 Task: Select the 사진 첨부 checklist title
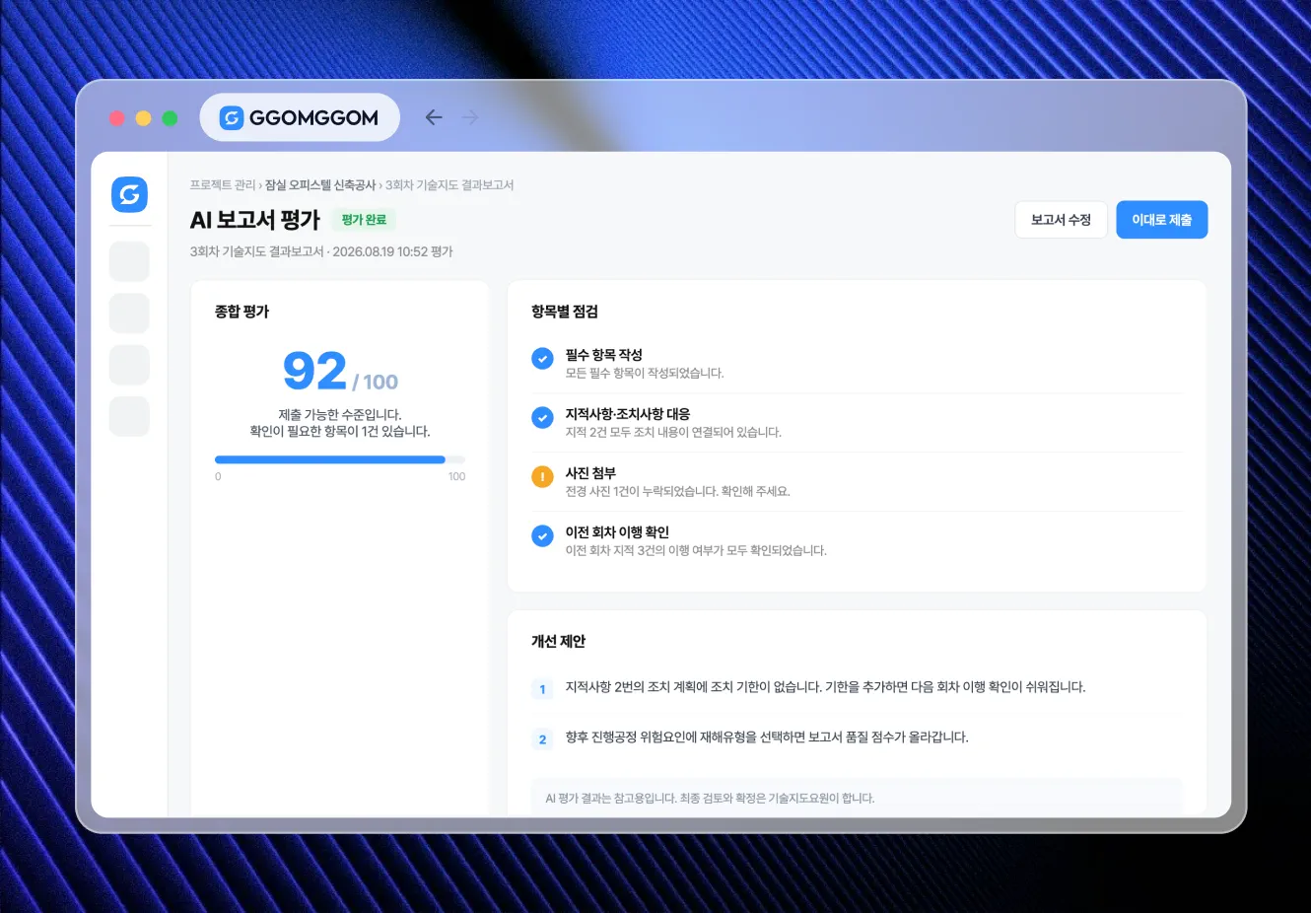pos(590,473)
